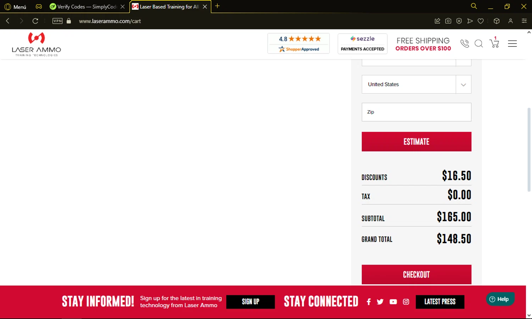The width and height of the screenshot is (532, 319).
Task: Open Laser Ammo Facebook page icon
Action: (369, 302)
